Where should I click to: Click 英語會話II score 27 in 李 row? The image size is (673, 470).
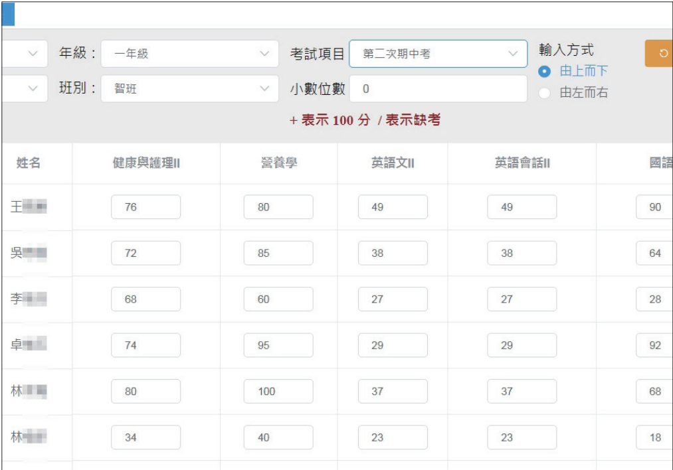coord(522,299)
